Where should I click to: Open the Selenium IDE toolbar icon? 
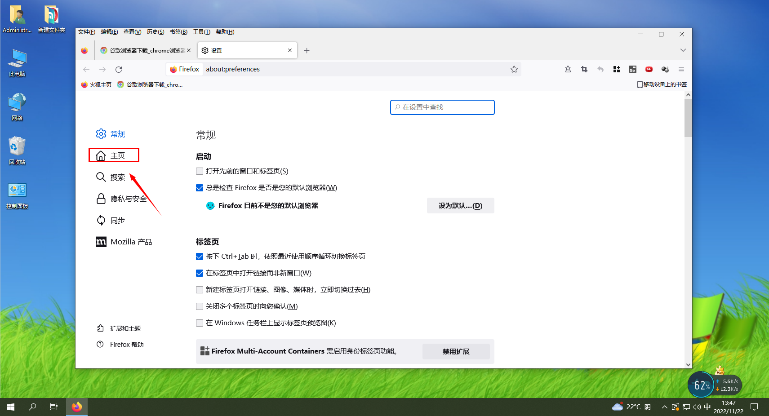(632, 69)
